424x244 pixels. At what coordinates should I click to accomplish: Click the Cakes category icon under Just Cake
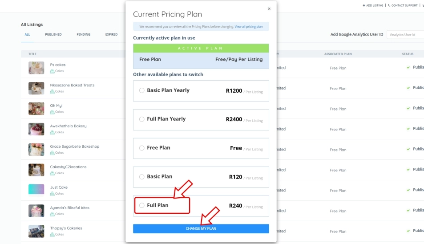52,194
